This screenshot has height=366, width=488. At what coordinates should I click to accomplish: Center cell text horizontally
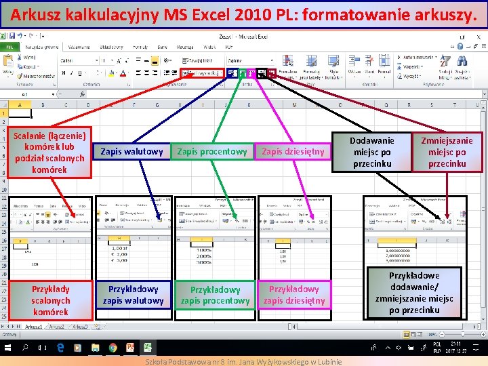[x=147, y=73]
